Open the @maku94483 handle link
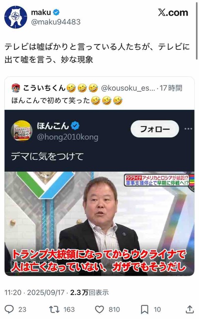This screenshot has height=319, width=199. [x=56, y=22]
